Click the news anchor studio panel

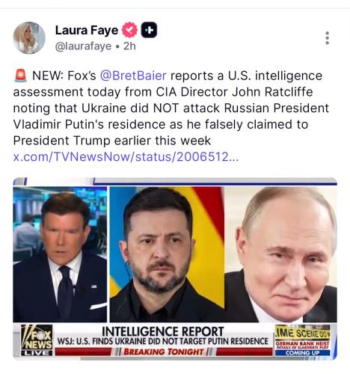pyautogui.click(x=60, y=254)
